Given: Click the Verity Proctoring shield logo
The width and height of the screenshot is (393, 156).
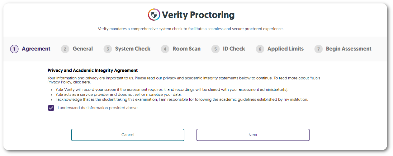Looking at the screenshot, I should [154, 15].
